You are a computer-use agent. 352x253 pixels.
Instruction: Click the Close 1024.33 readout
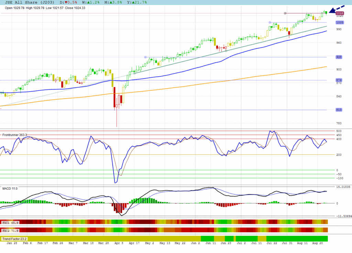pos(75,8)
